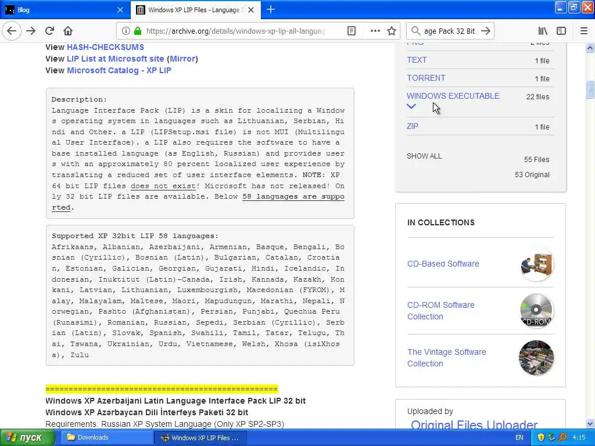Click the scrollbar down arrow
This screenshot has width=595, height=446.
pos(590,423)
